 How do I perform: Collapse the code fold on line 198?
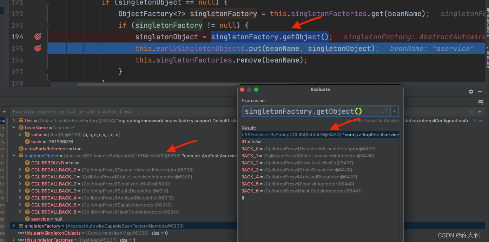click(x=47, y=83)
